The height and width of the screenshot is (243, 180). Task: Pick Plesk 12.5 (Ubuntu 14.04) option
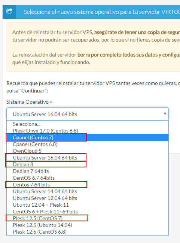pos(87,225)
